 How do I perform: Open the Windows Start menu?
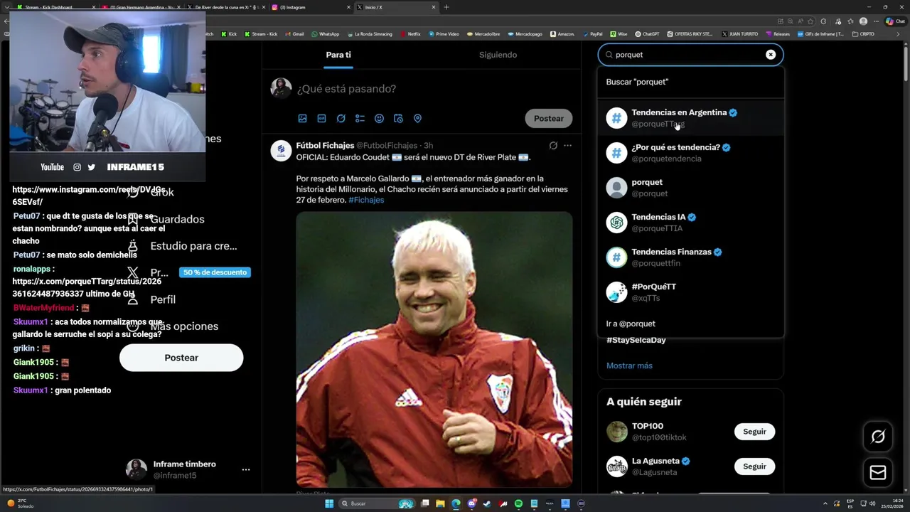pos(329,503)
